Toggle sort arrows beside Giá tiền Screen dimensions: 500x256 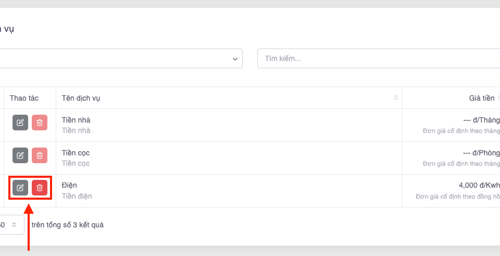(499, 98)
